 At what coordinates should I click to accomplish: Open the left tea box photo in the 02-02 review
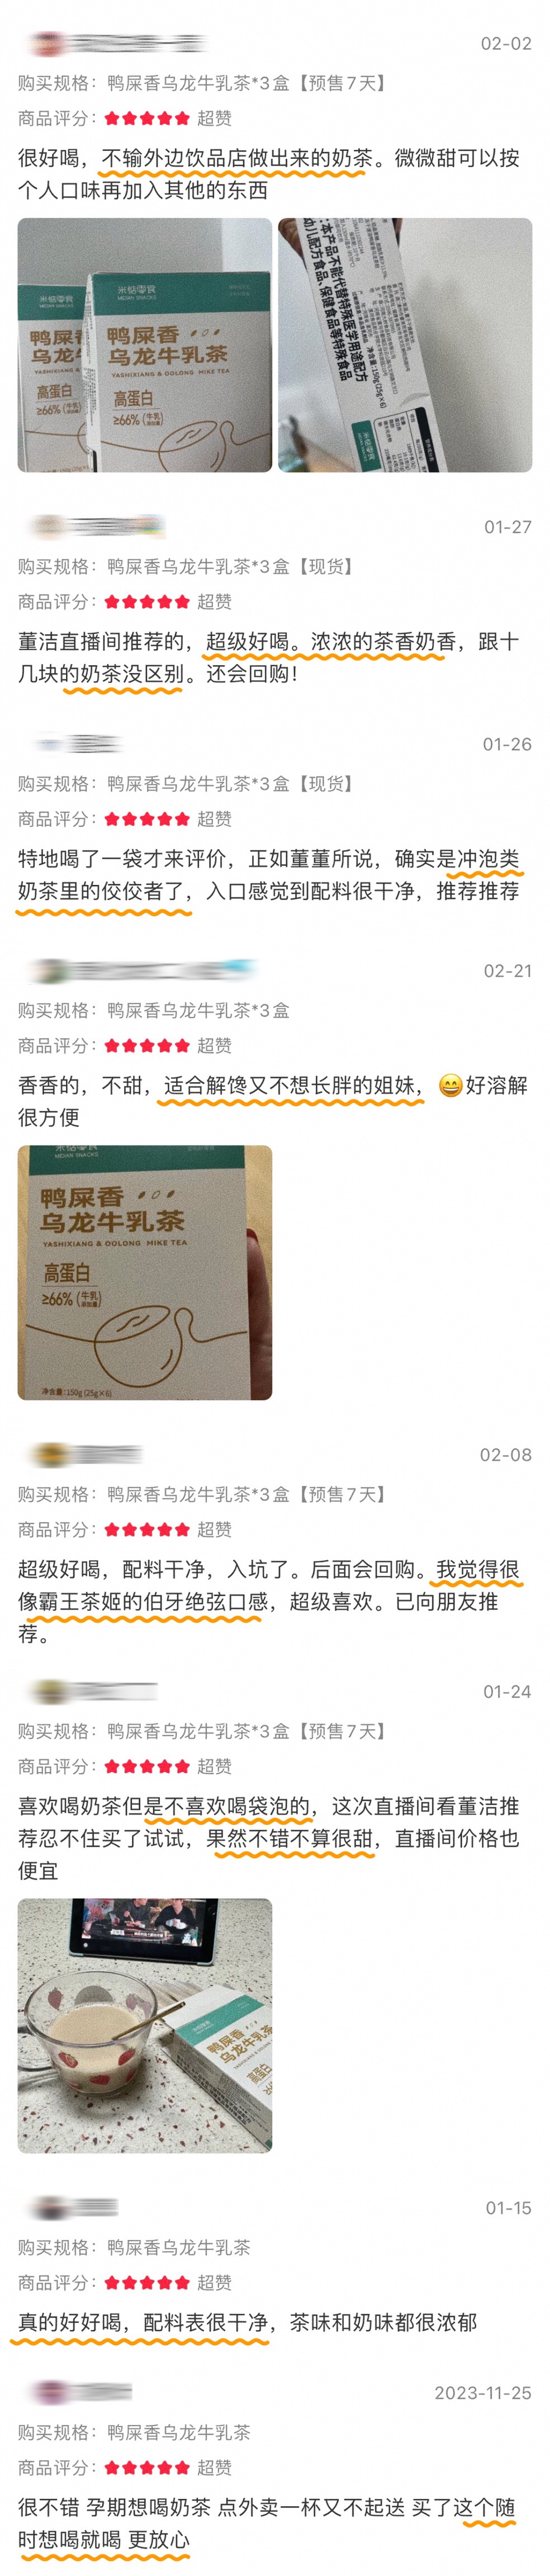(x=145, y=345)
